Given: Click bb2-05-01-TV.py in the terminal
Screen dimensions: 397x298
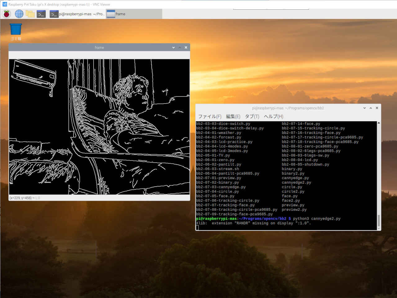Looking at the screenshot, I should pyautogui.click(x=213, y=156).
